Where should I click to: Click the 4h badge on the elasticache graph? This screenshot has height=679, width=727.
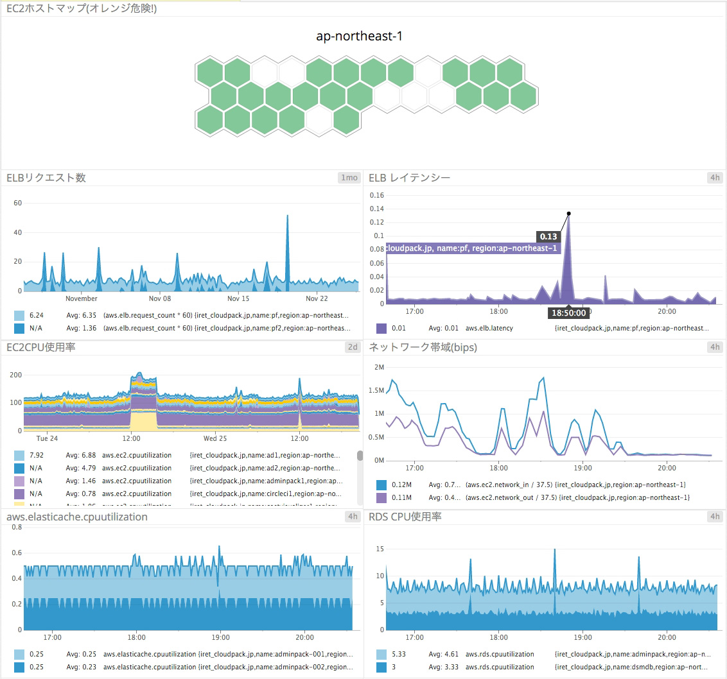pos(353,517)
